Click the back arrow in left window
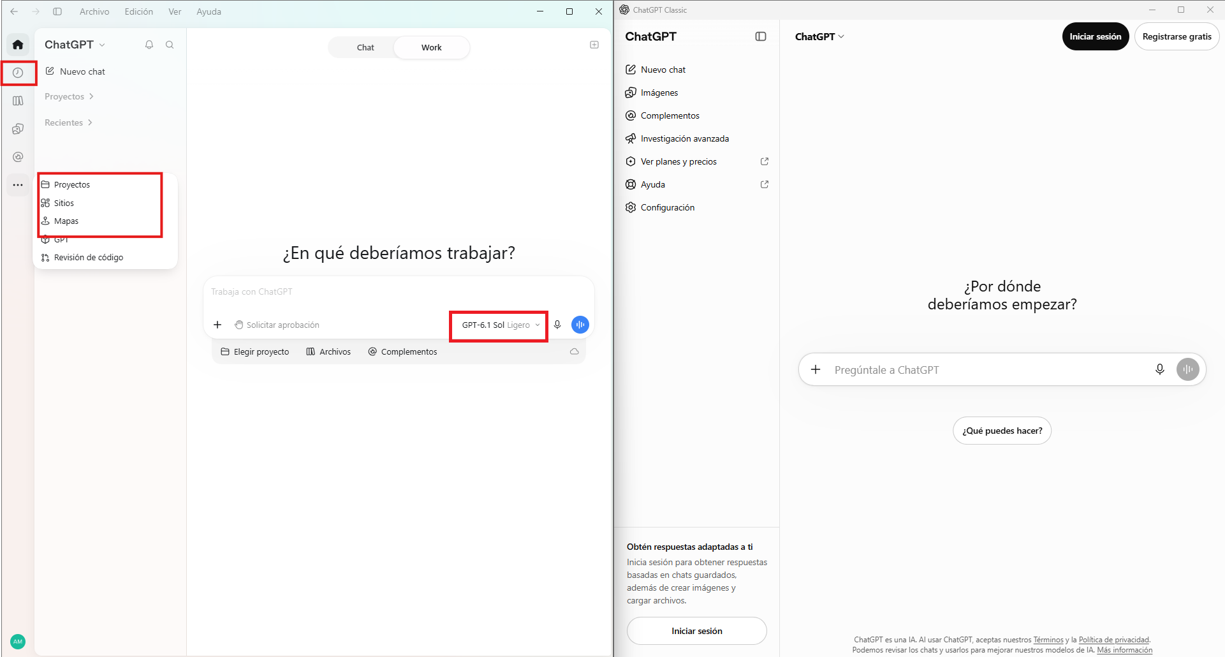1225x657 pixels. click(x=14, y=11)
